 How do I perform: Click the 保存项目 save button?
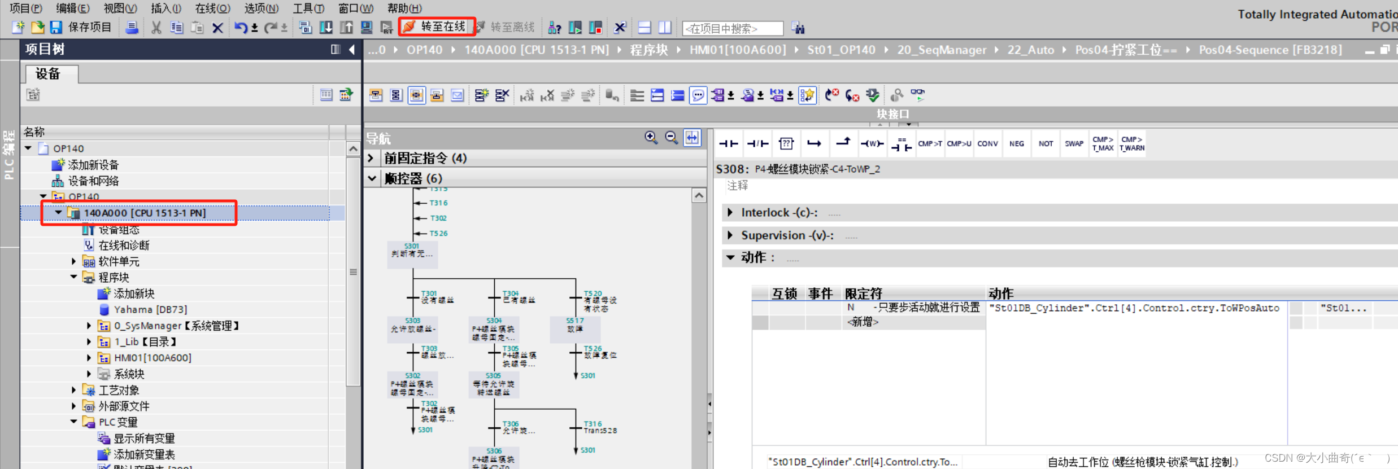click(x=81, y=27)
